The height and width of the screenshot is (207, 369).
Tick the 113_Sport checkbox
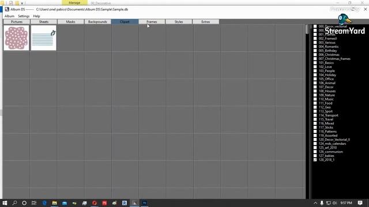click(x=315, y=111)
